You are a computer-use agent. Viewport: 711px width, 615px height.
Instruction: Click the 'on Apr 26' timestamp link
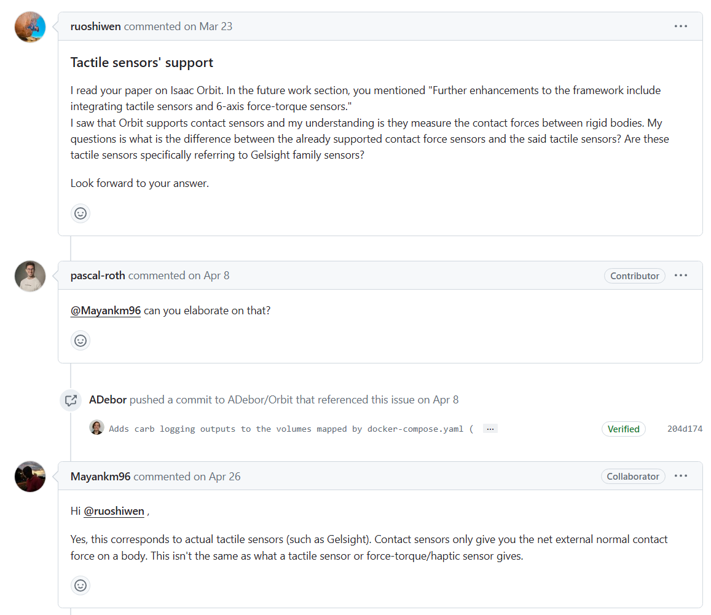pos(216,477)
